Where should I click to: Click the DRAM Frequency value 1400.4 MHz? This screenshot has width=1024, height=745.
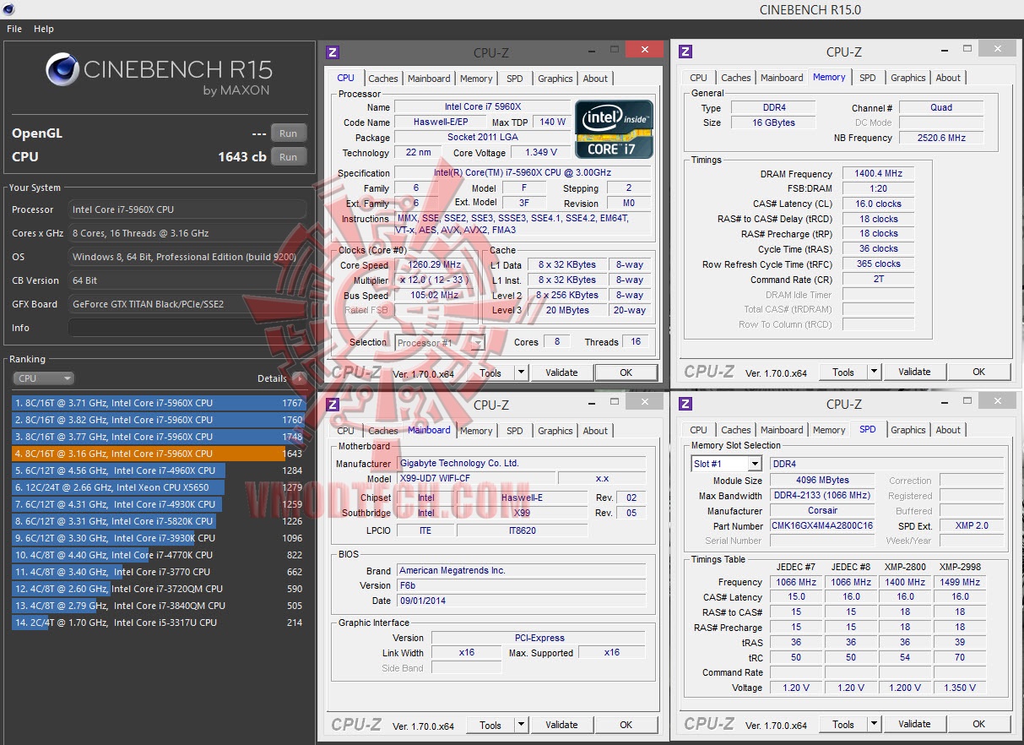pyautogui.click(x=878, y=173)
